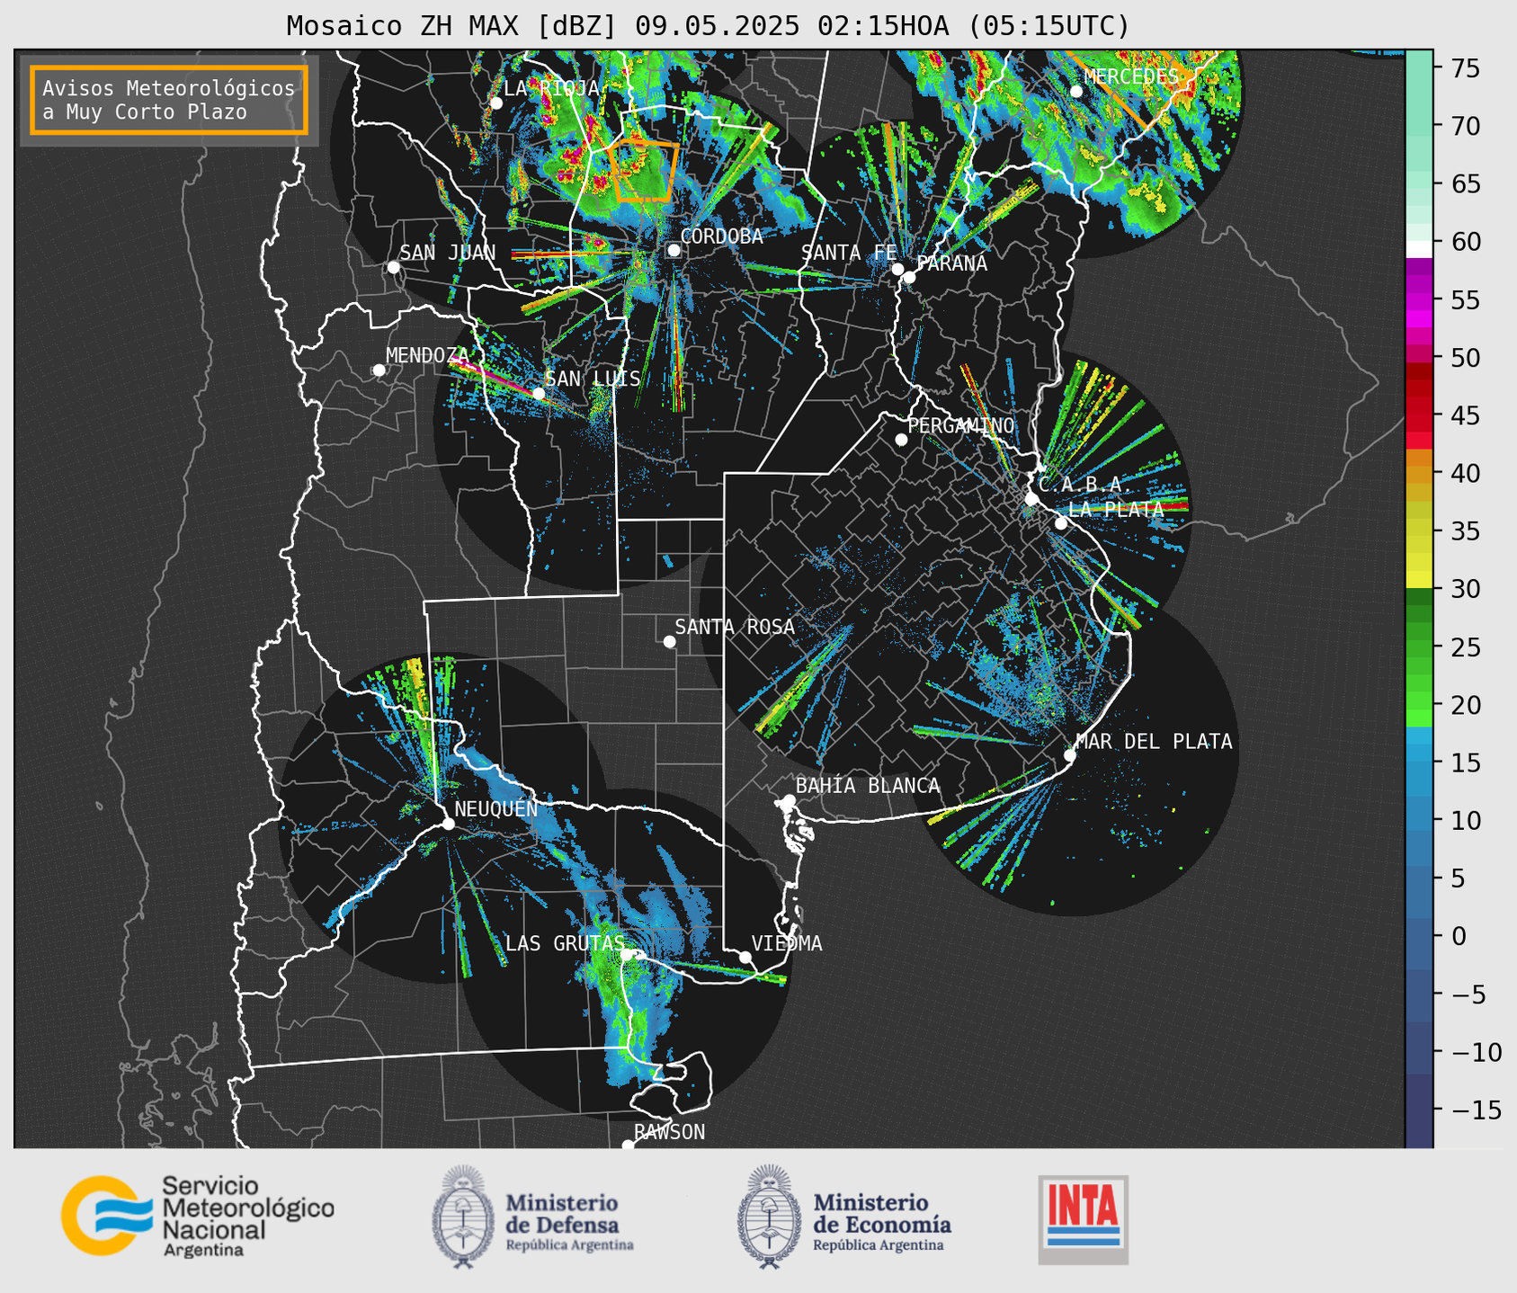Click the 40 tick label on the color scale
This screenshot has width=1517, height=1293.
(x=1465, y=474)
